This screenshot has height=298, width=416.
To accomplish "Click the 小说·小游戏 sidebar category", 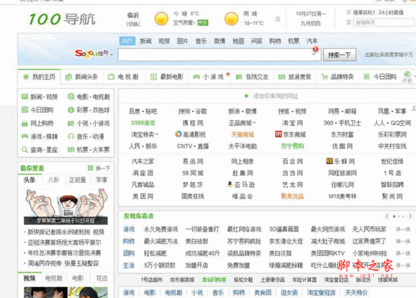I will point(89,123).
